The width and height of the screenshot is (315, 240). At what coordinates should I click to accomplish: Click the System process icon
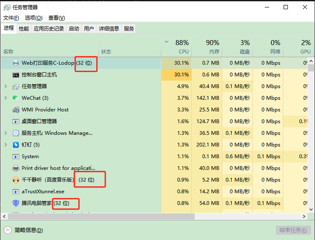(x=16, y=157)
